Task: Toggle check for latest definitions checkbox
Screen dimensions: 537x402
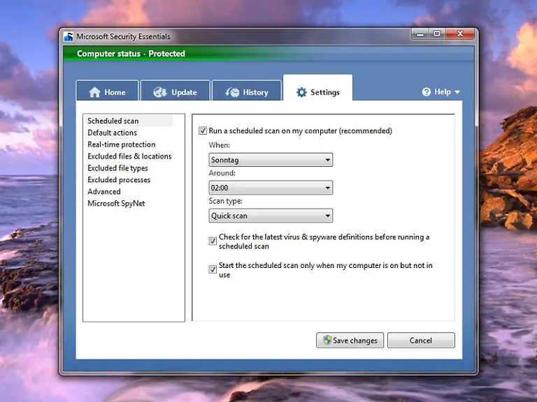Action: pyautogui.click(x=213, y=241)
